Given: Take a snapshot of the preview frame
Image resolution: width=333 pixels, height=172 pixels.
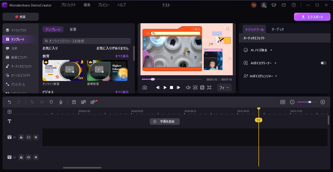Looking at the screenshot, I should coord(145,87).
